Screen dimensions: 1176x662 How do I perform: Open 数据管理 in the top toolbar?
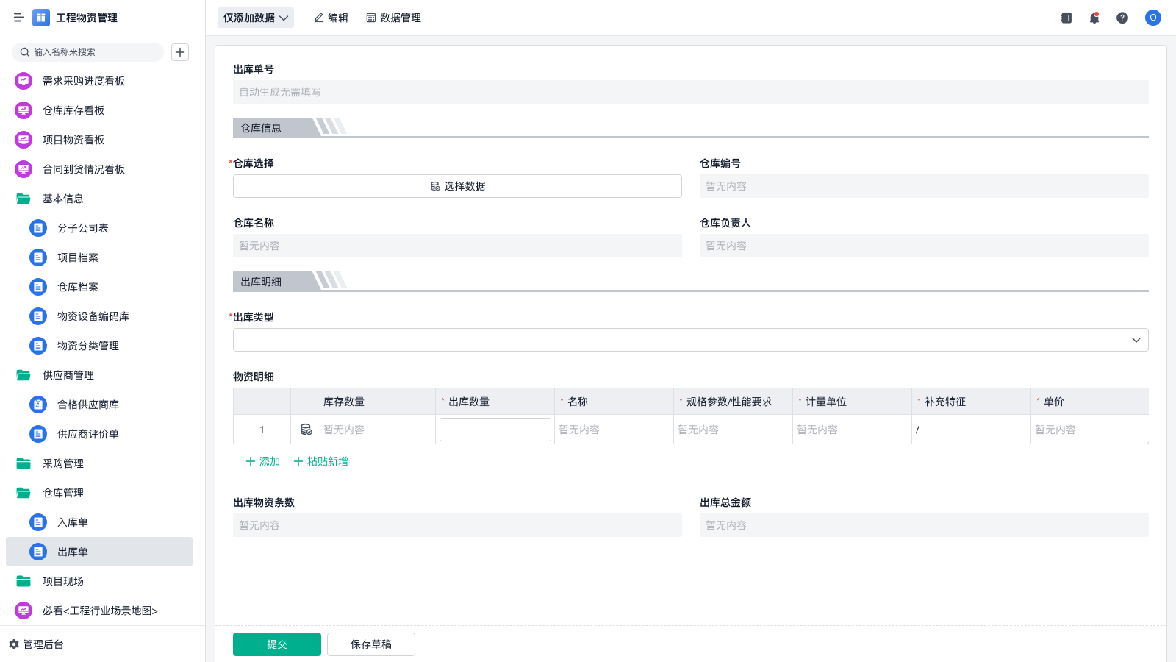click(x=394, y=18)
